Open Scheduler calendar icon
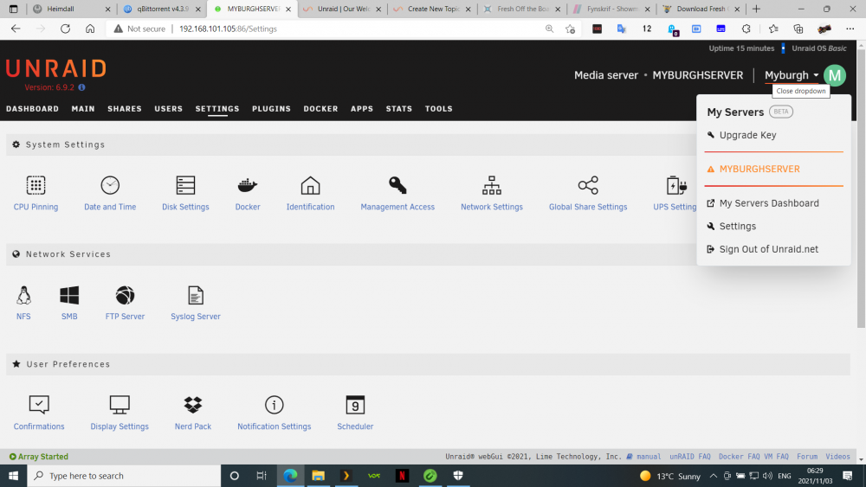The height and width of the screenshot is (487, 866). coord(355,405)
